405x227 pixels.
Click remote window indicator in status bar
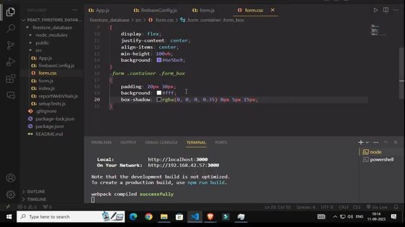tap(8, 207)
